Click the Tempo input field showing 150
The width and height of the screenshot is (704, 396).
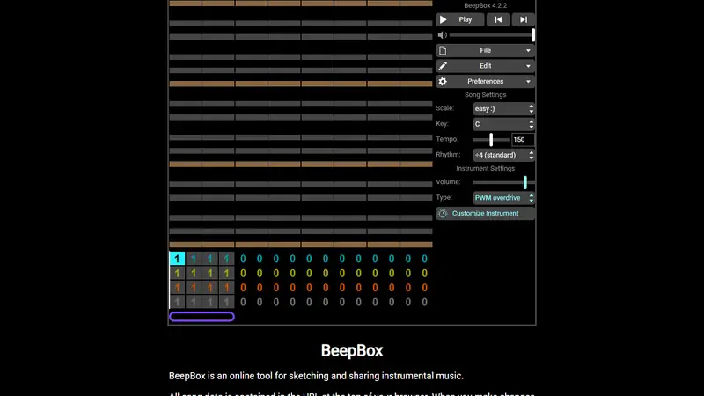(523, 140)
